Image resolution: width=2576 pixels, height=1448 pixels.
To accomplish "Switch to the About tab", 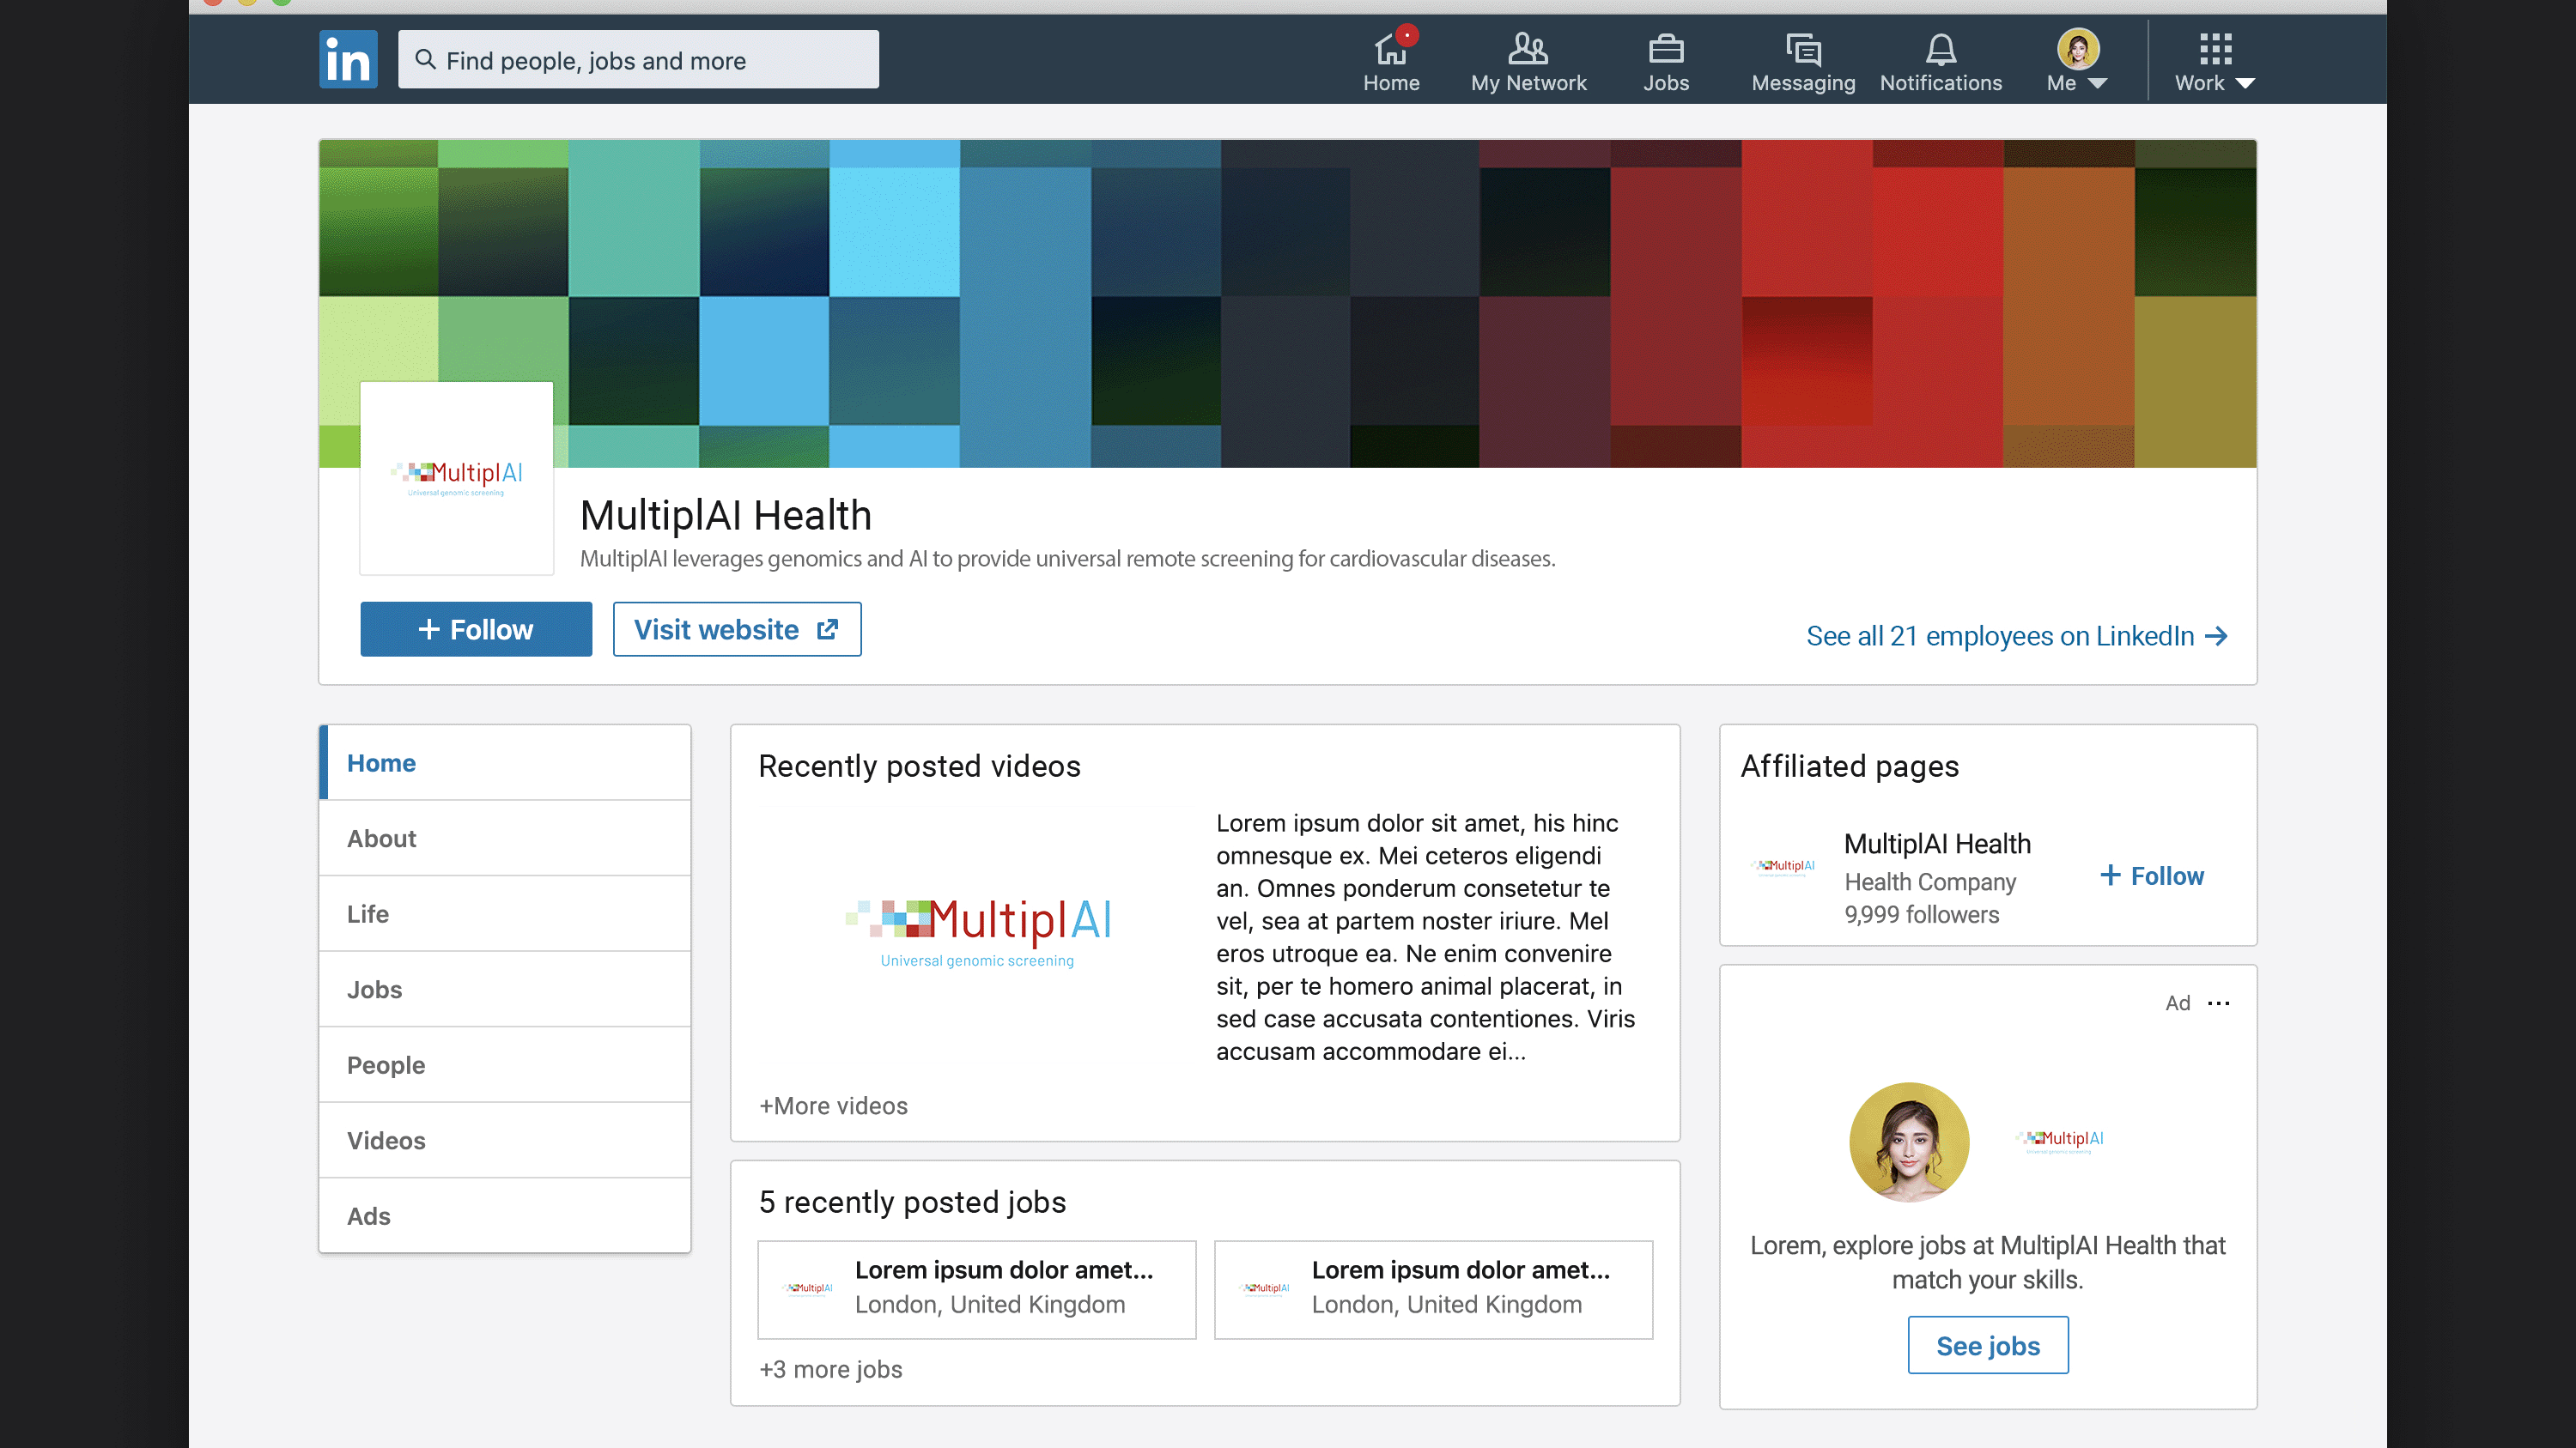I will click(381, 839).
